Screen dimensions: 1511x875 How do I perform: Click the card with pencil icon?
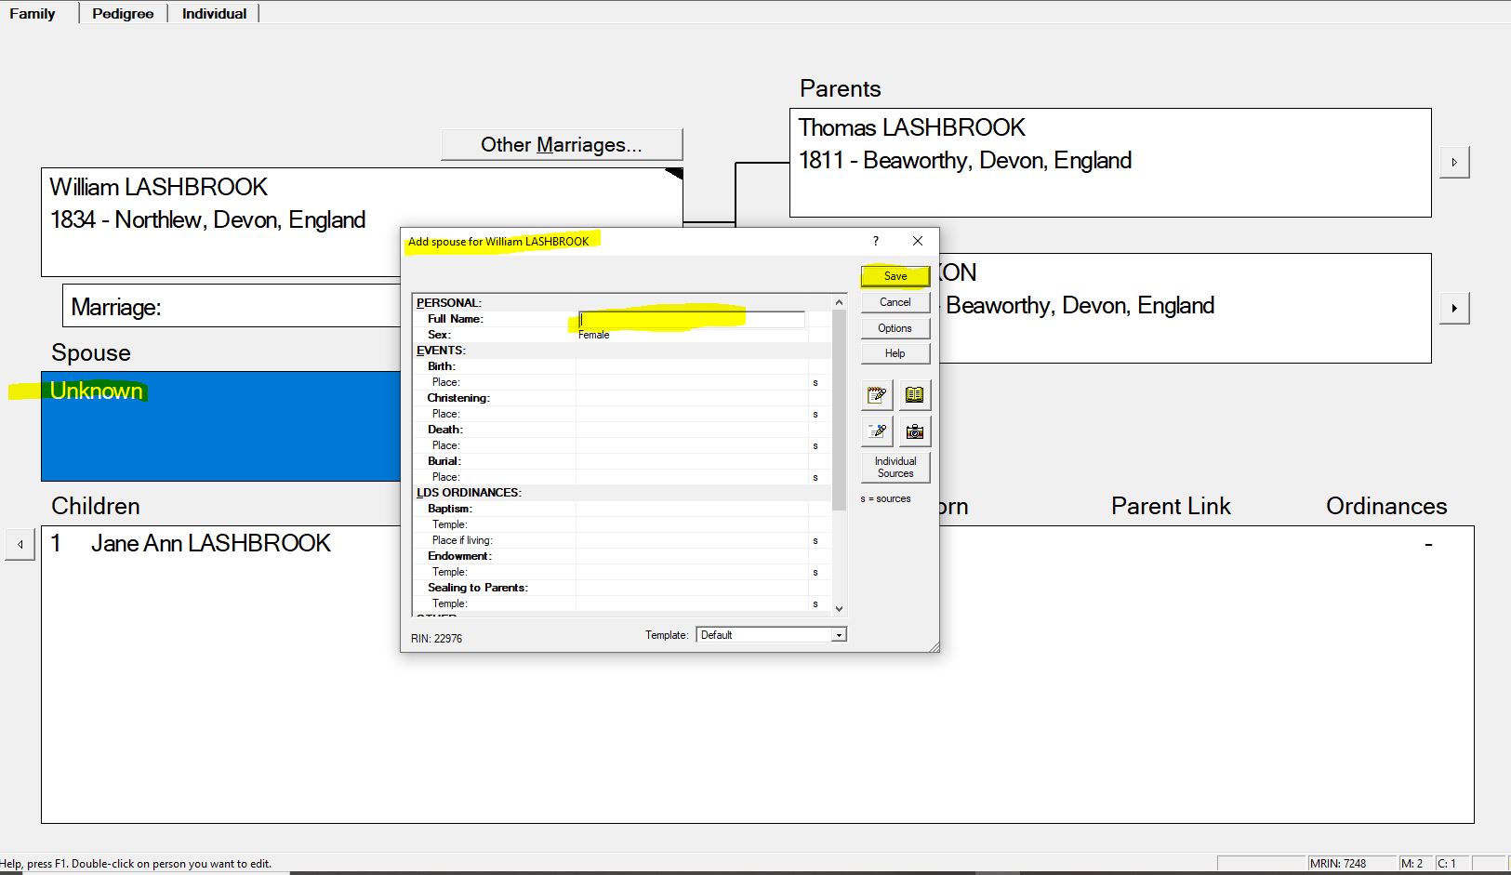[x=877, y=431]
